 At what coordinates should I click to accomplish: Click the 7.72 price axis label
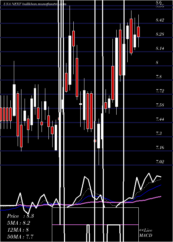pos(160,91)
